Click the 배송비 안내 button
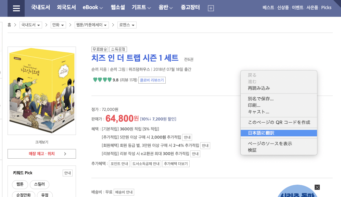The width and height of the screenshot is (341, 197). pyautogui.click(x=124, y=192)
